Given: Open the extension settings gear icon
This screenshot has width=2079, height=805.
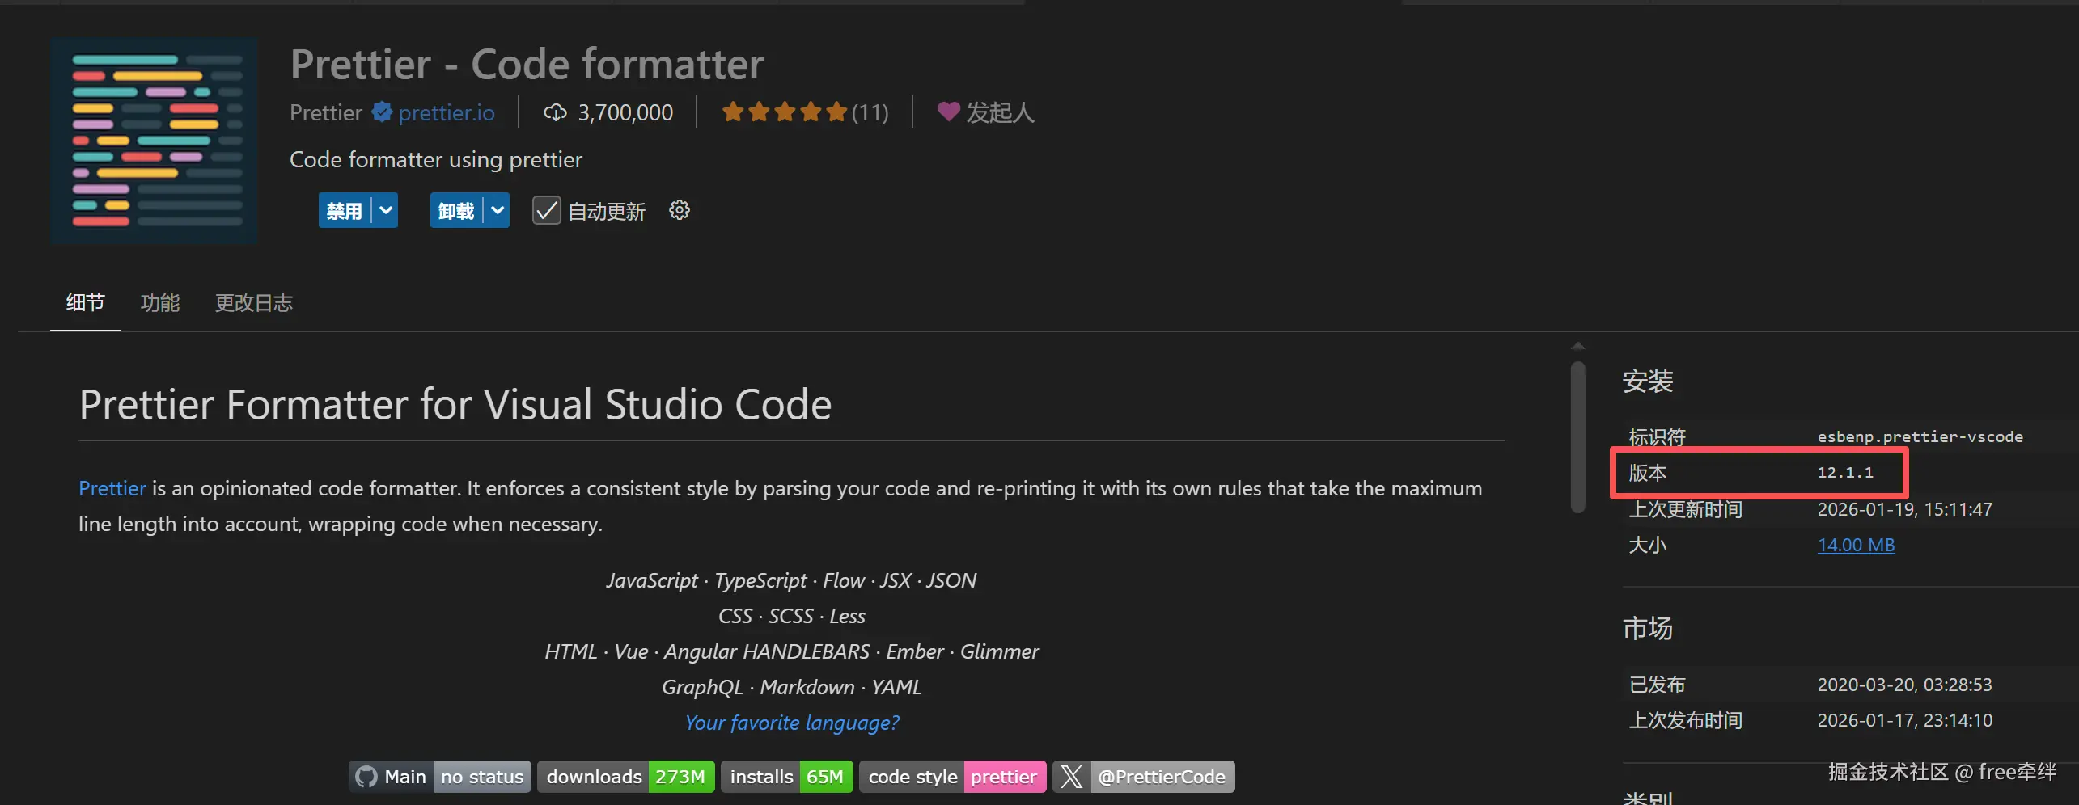Looking at the screenshot, I should pyautogui.click(x=680, y=210).
